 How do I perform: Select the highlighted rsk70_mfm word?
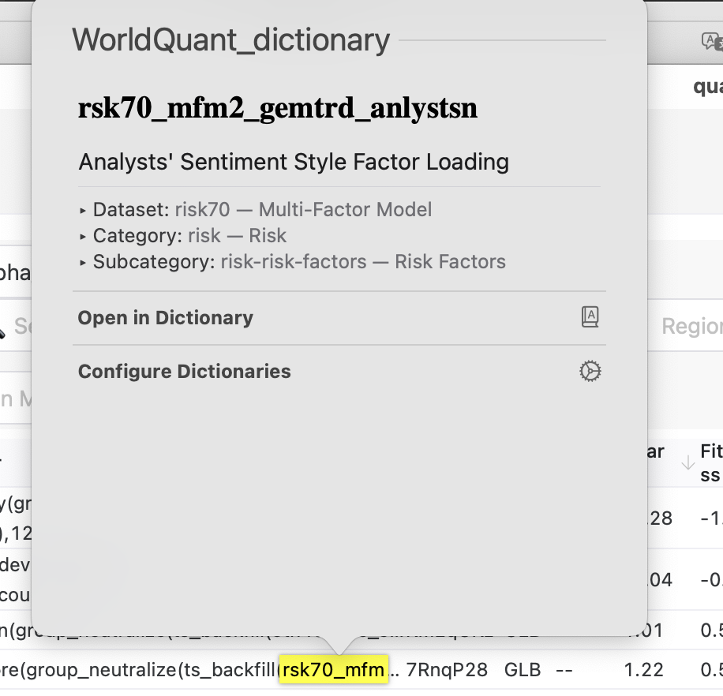333,670
